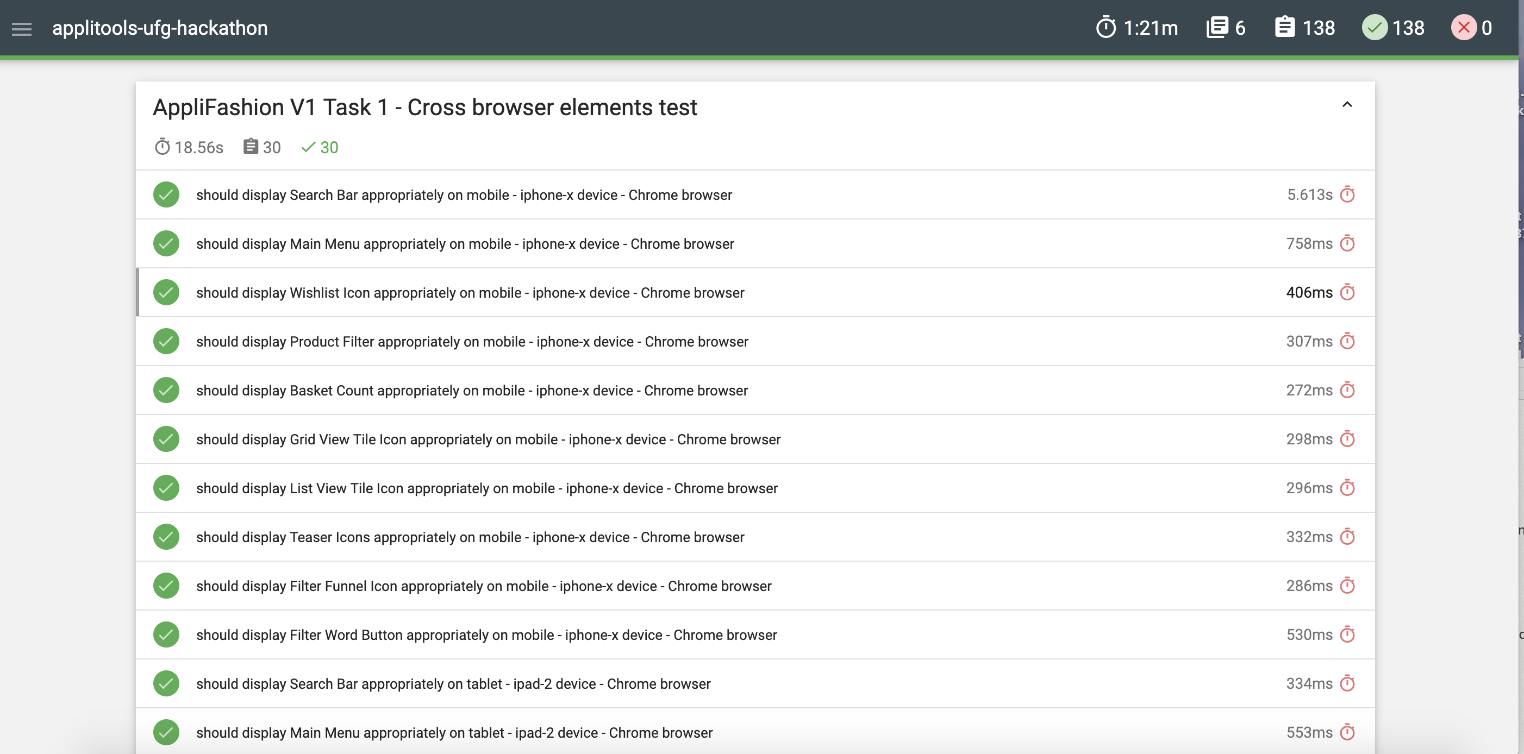
Task: Click green check beside Main Menu iphone-x test
Action: tap(166, 244)
